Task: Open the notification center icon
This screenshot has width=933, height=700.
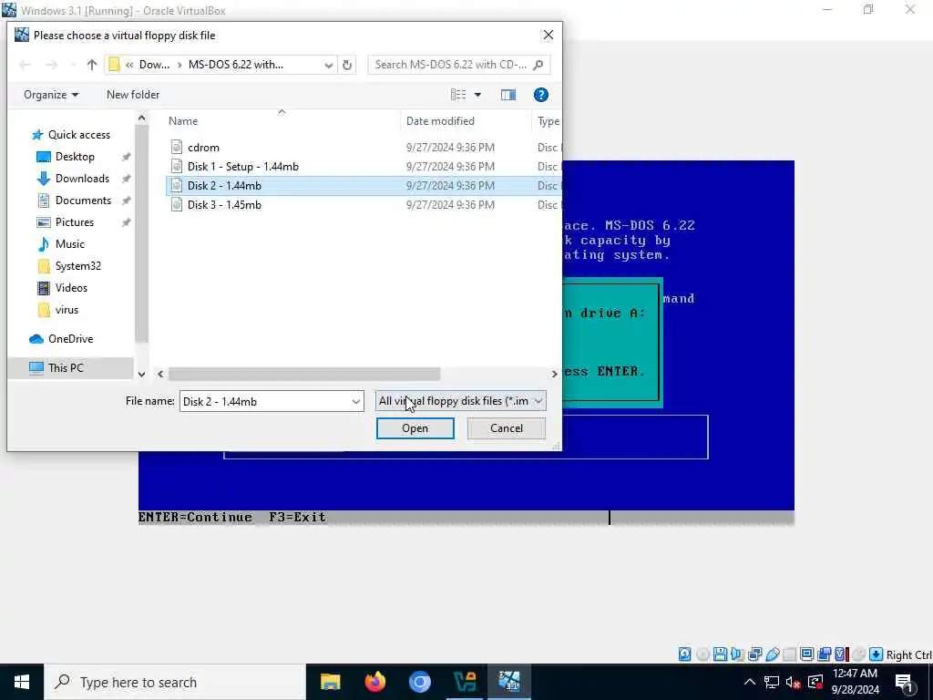Action: click(905, 682)
